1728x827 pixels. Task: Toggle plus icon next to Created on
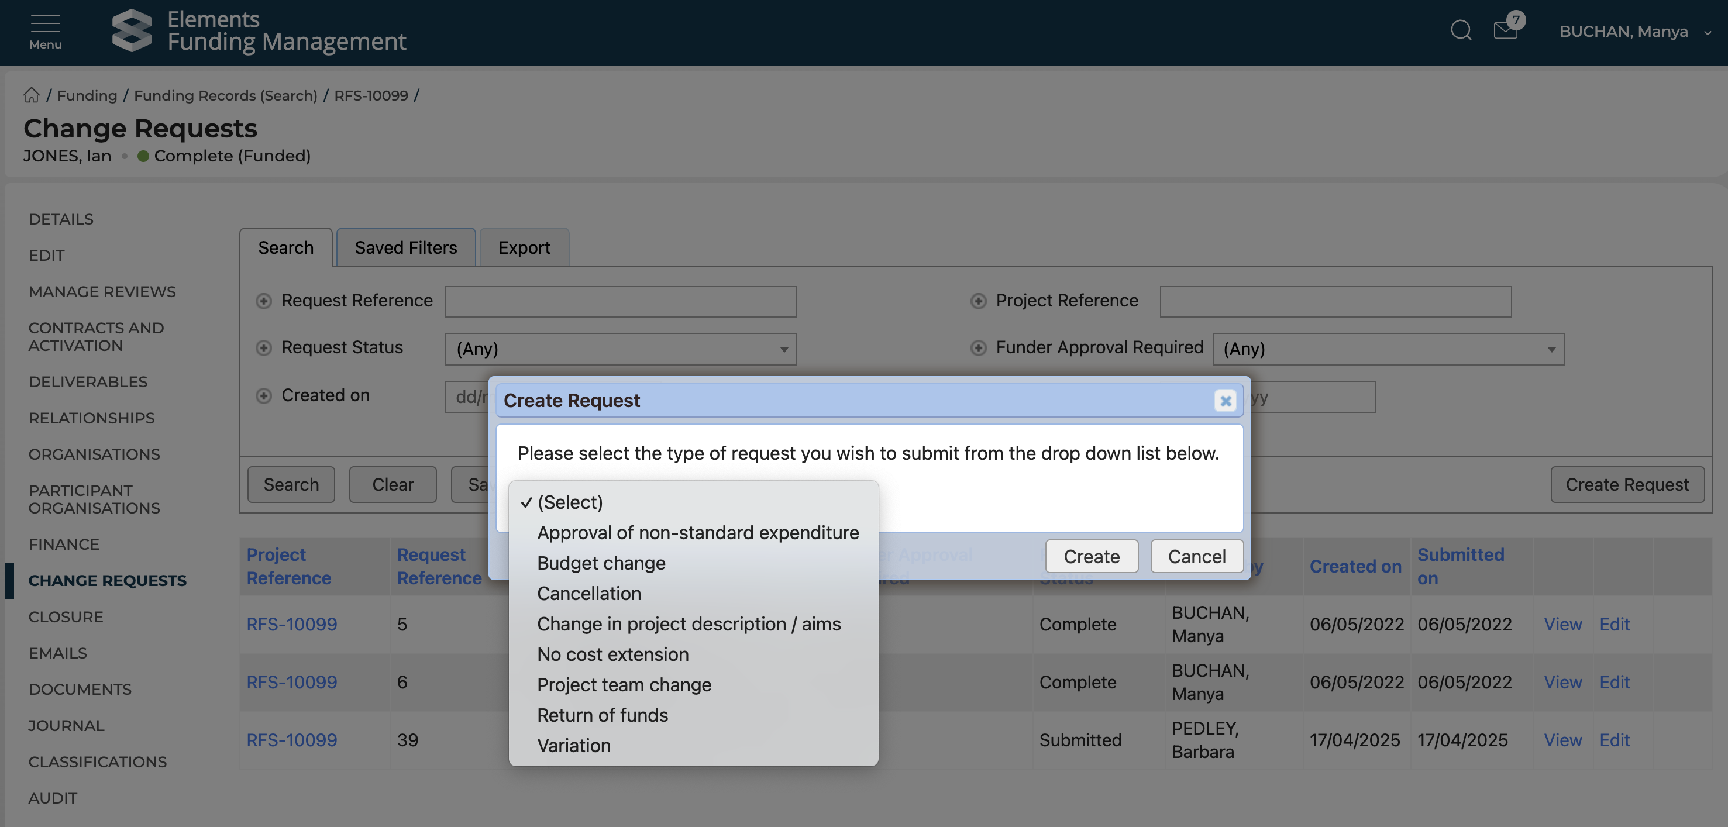264,396
